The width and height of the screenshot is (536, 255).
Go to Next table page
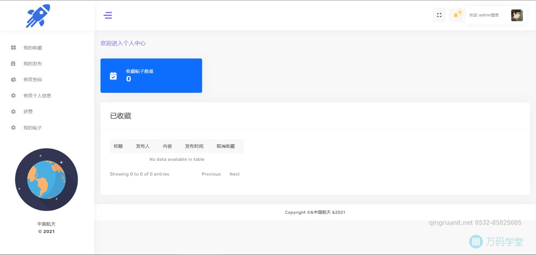click(x=234, y=174)
